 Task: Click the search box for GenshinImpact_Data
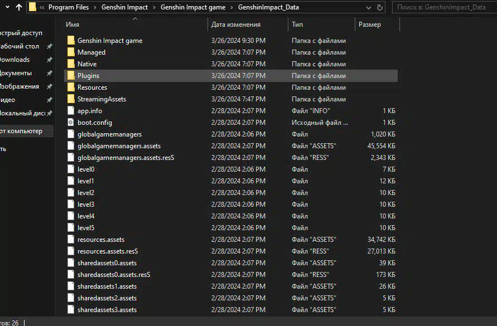[443, 8]
